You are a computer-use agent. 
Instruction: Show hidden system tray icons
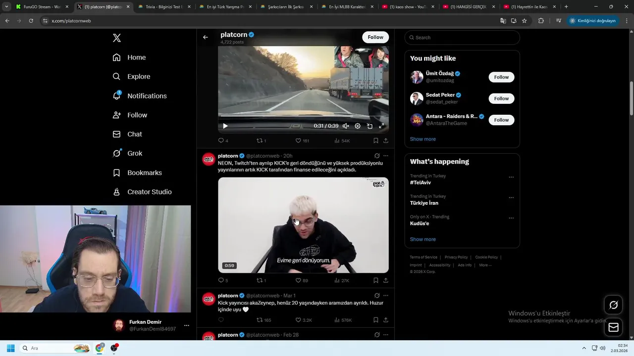[584, 348]
